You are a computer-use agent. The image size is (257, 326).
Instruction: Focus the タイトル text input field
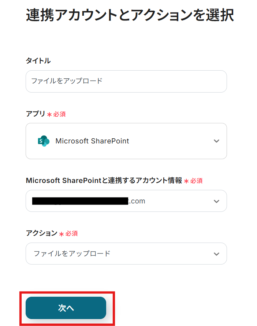click(x=126, y=81)
